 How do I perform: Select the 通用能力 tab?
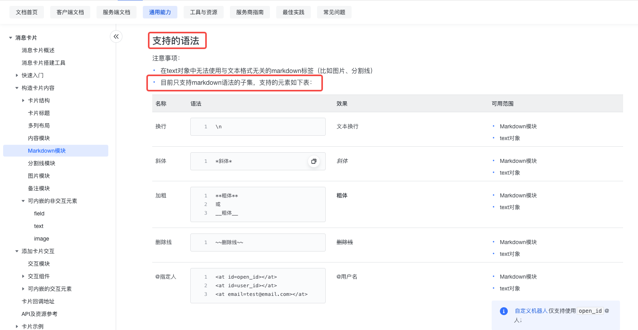click(x=160, y=12)
